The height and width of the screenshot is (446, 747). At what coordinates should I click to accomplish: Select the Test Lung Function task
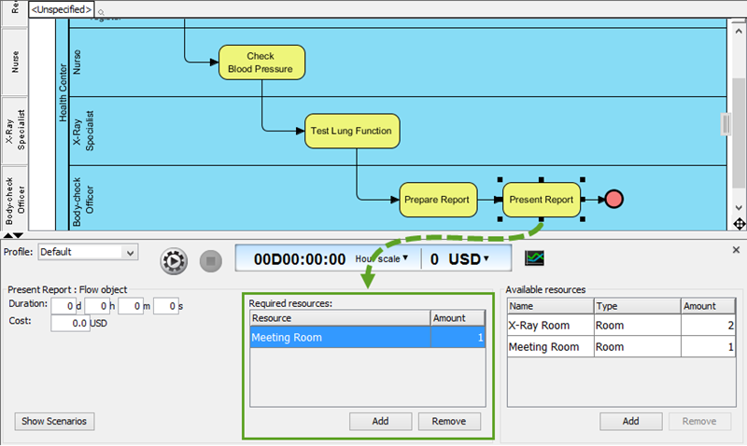tap(352, 131)
